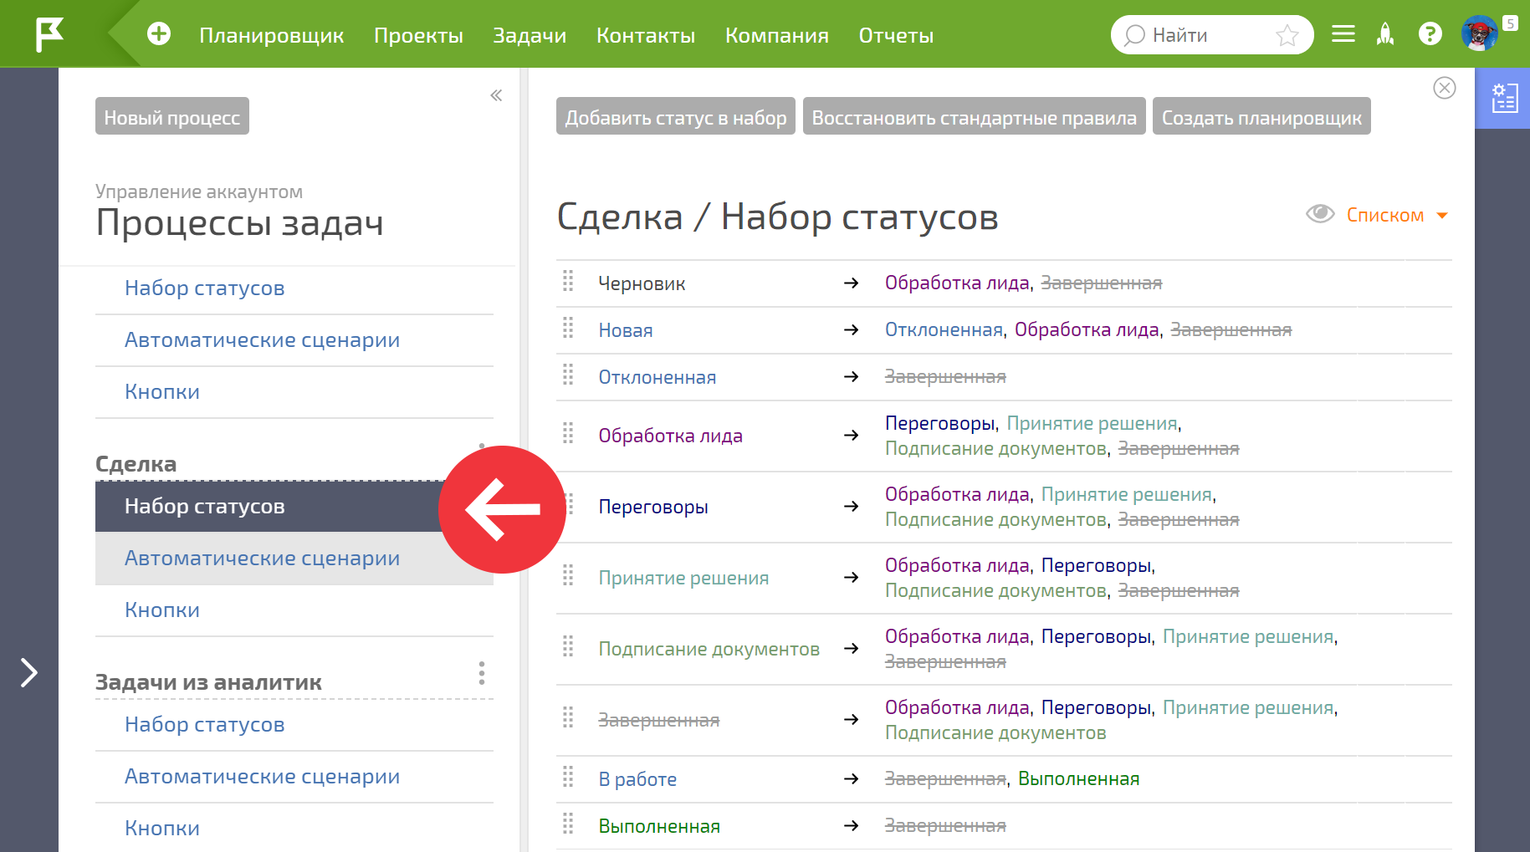Grab drag handle of Подписание документов row

(568, 646)
